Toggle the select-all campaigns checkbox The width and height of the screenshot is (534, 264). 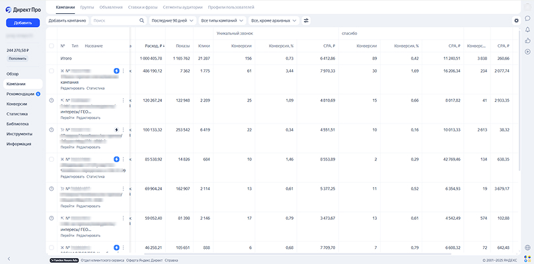pyautogui.click(x=52, y=46)
